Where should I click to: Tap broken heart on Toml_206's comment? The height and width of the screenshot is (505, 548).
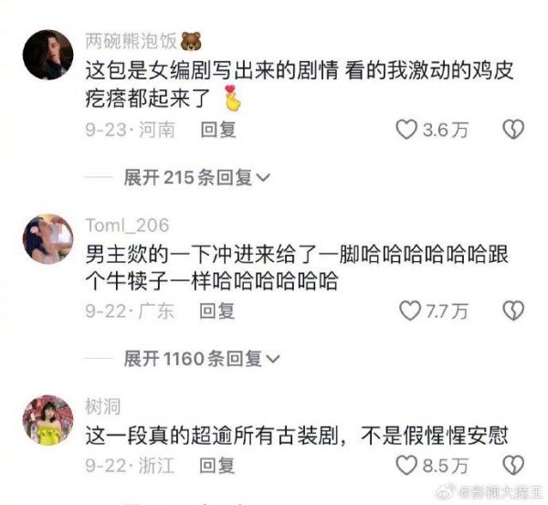tap(513, 310)
